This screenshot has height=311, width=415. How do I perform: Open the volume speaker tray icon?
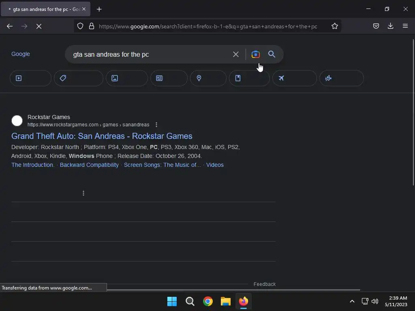click(x=375, y=301)
